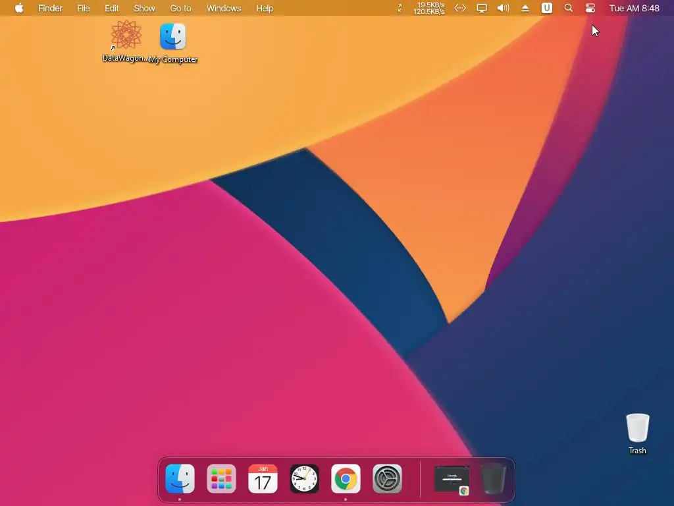Open the dark Trash bin in dock
Image resolution: width=674 pixels, height=506 pixels.
pyautogui.click(x=493, y=478)
